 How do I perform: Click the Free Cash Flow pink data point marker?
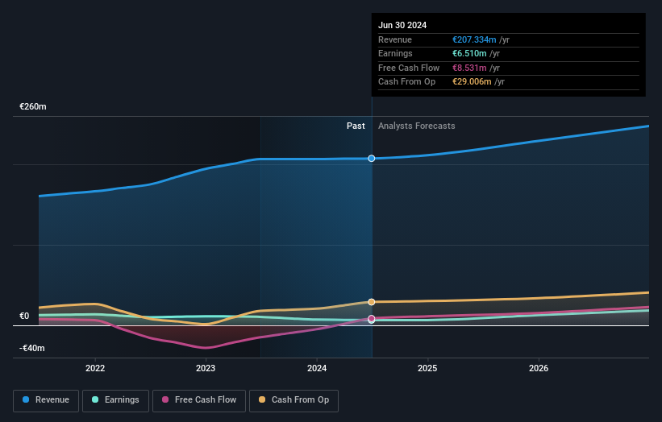[372, 318]
